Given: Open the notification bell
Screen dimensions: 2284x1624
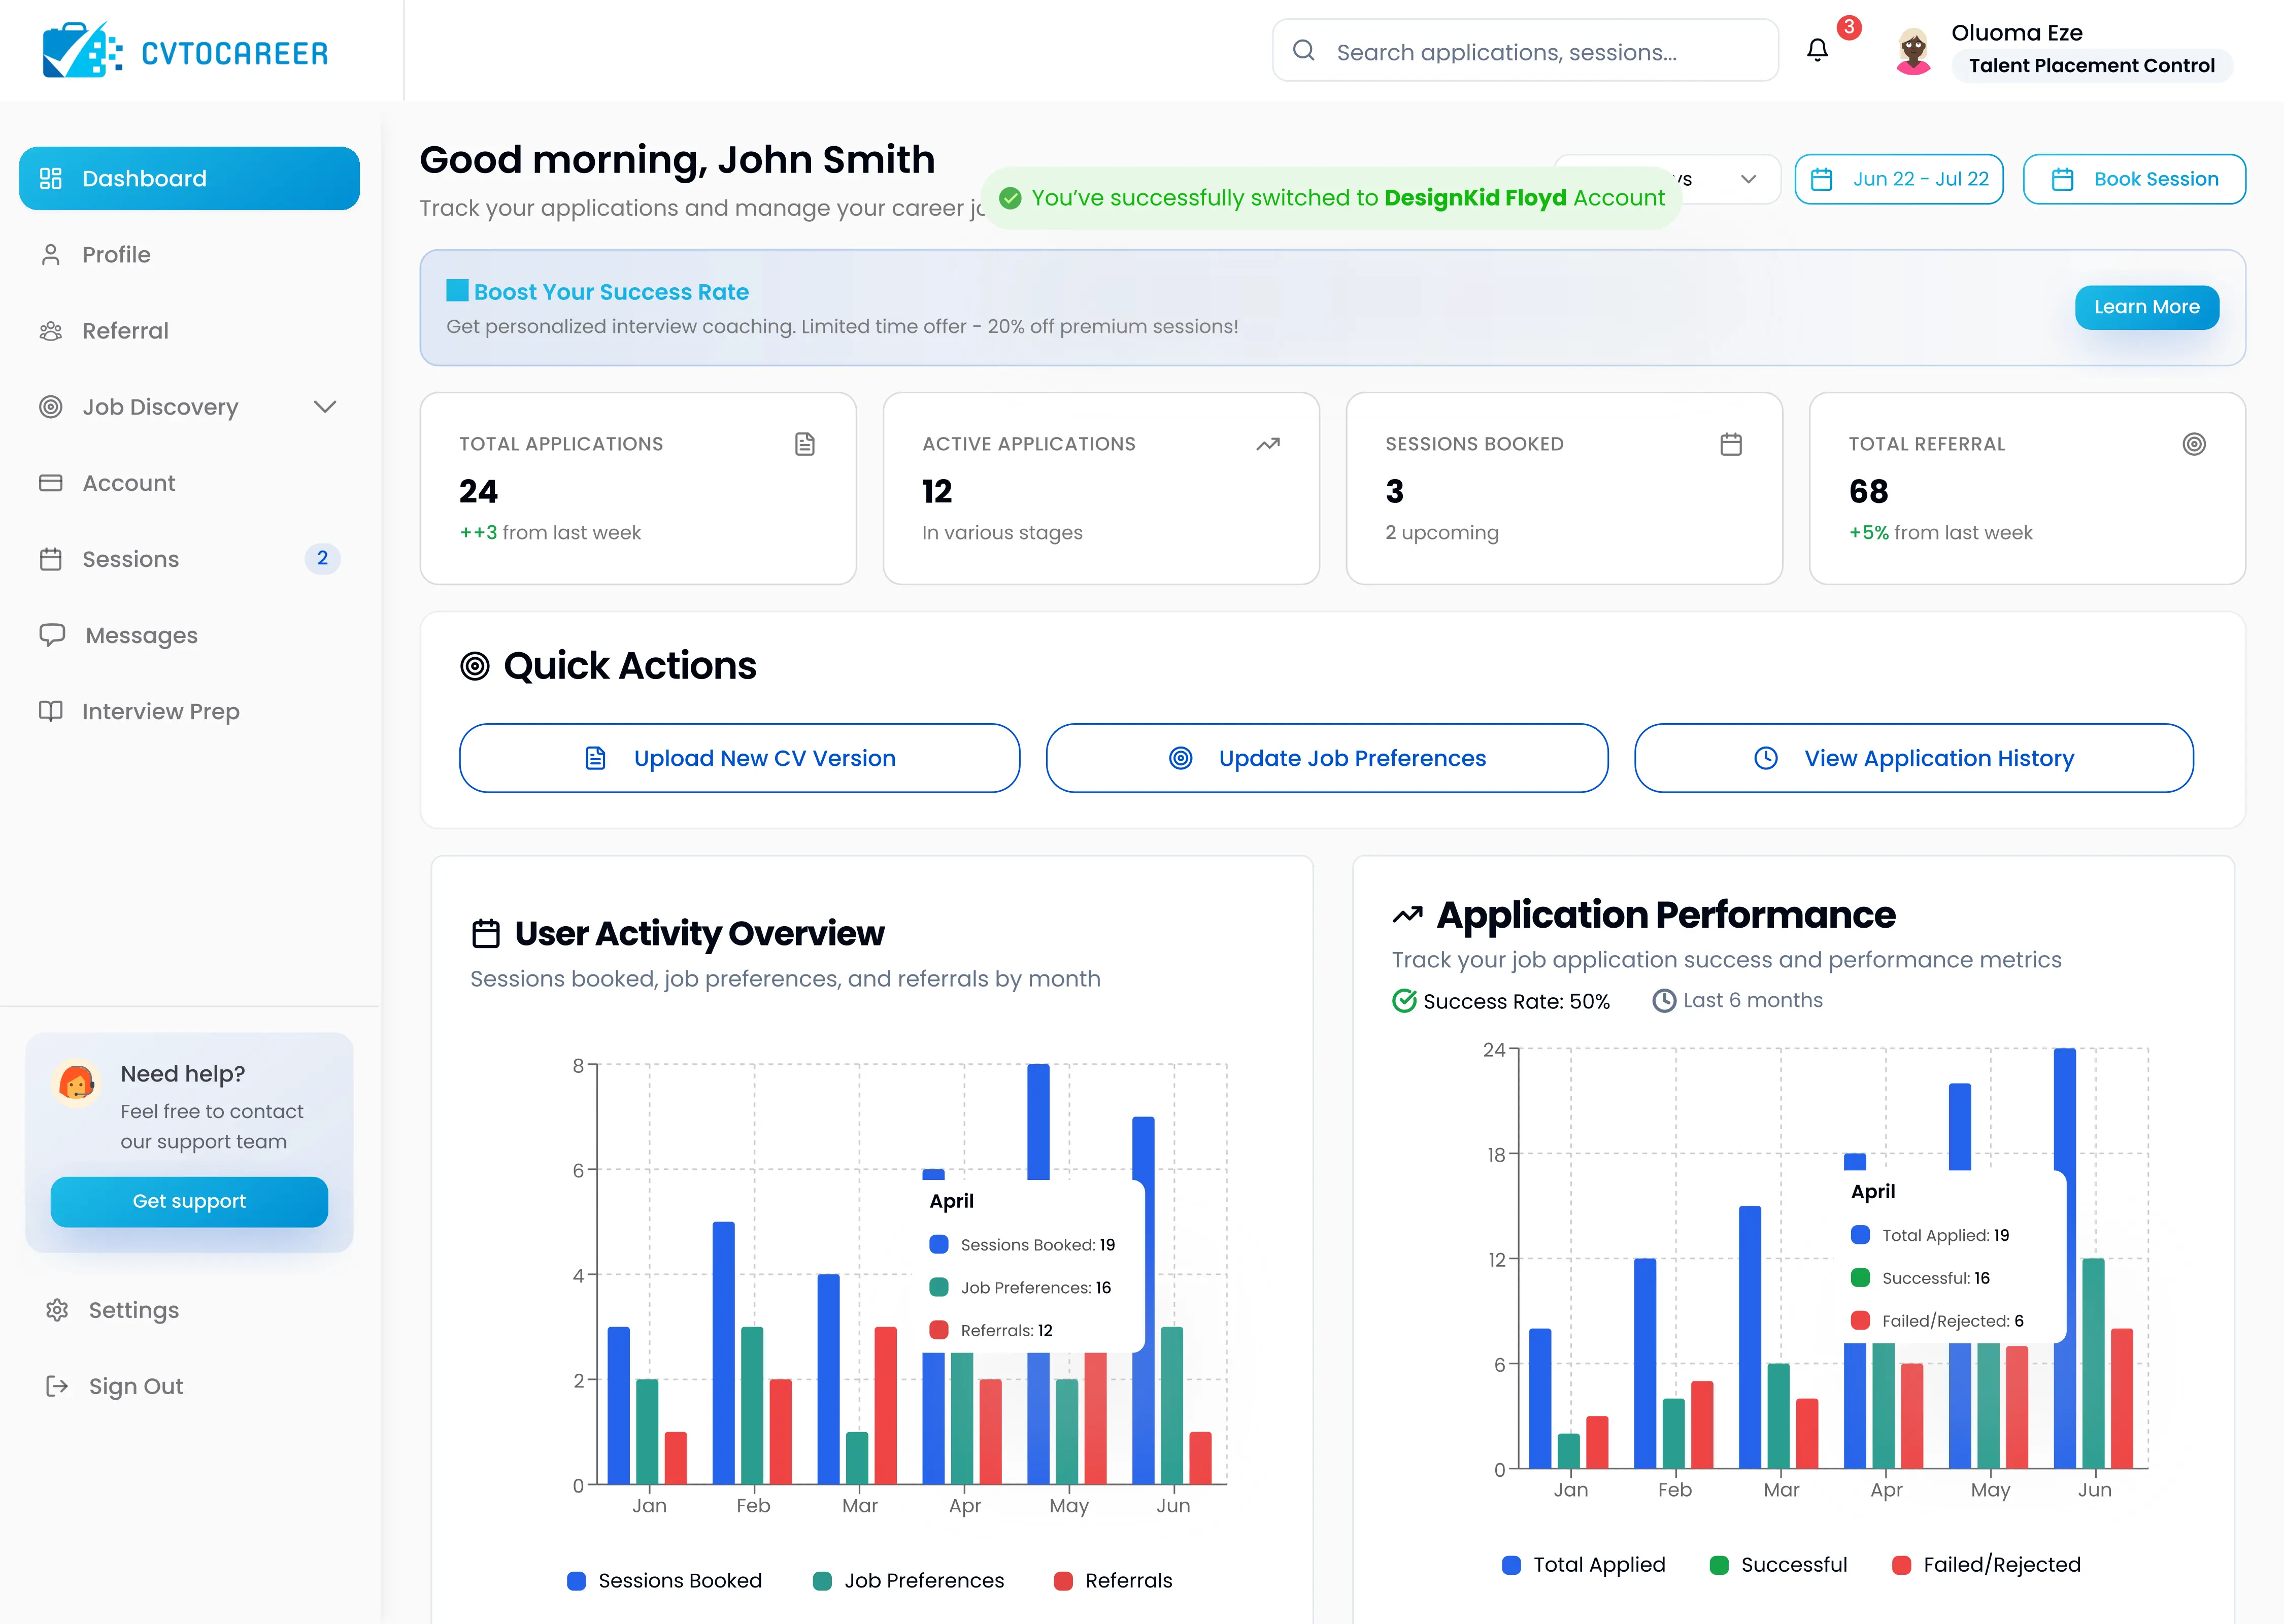Looking at the screenshot, I should [x=1817, y=50].
